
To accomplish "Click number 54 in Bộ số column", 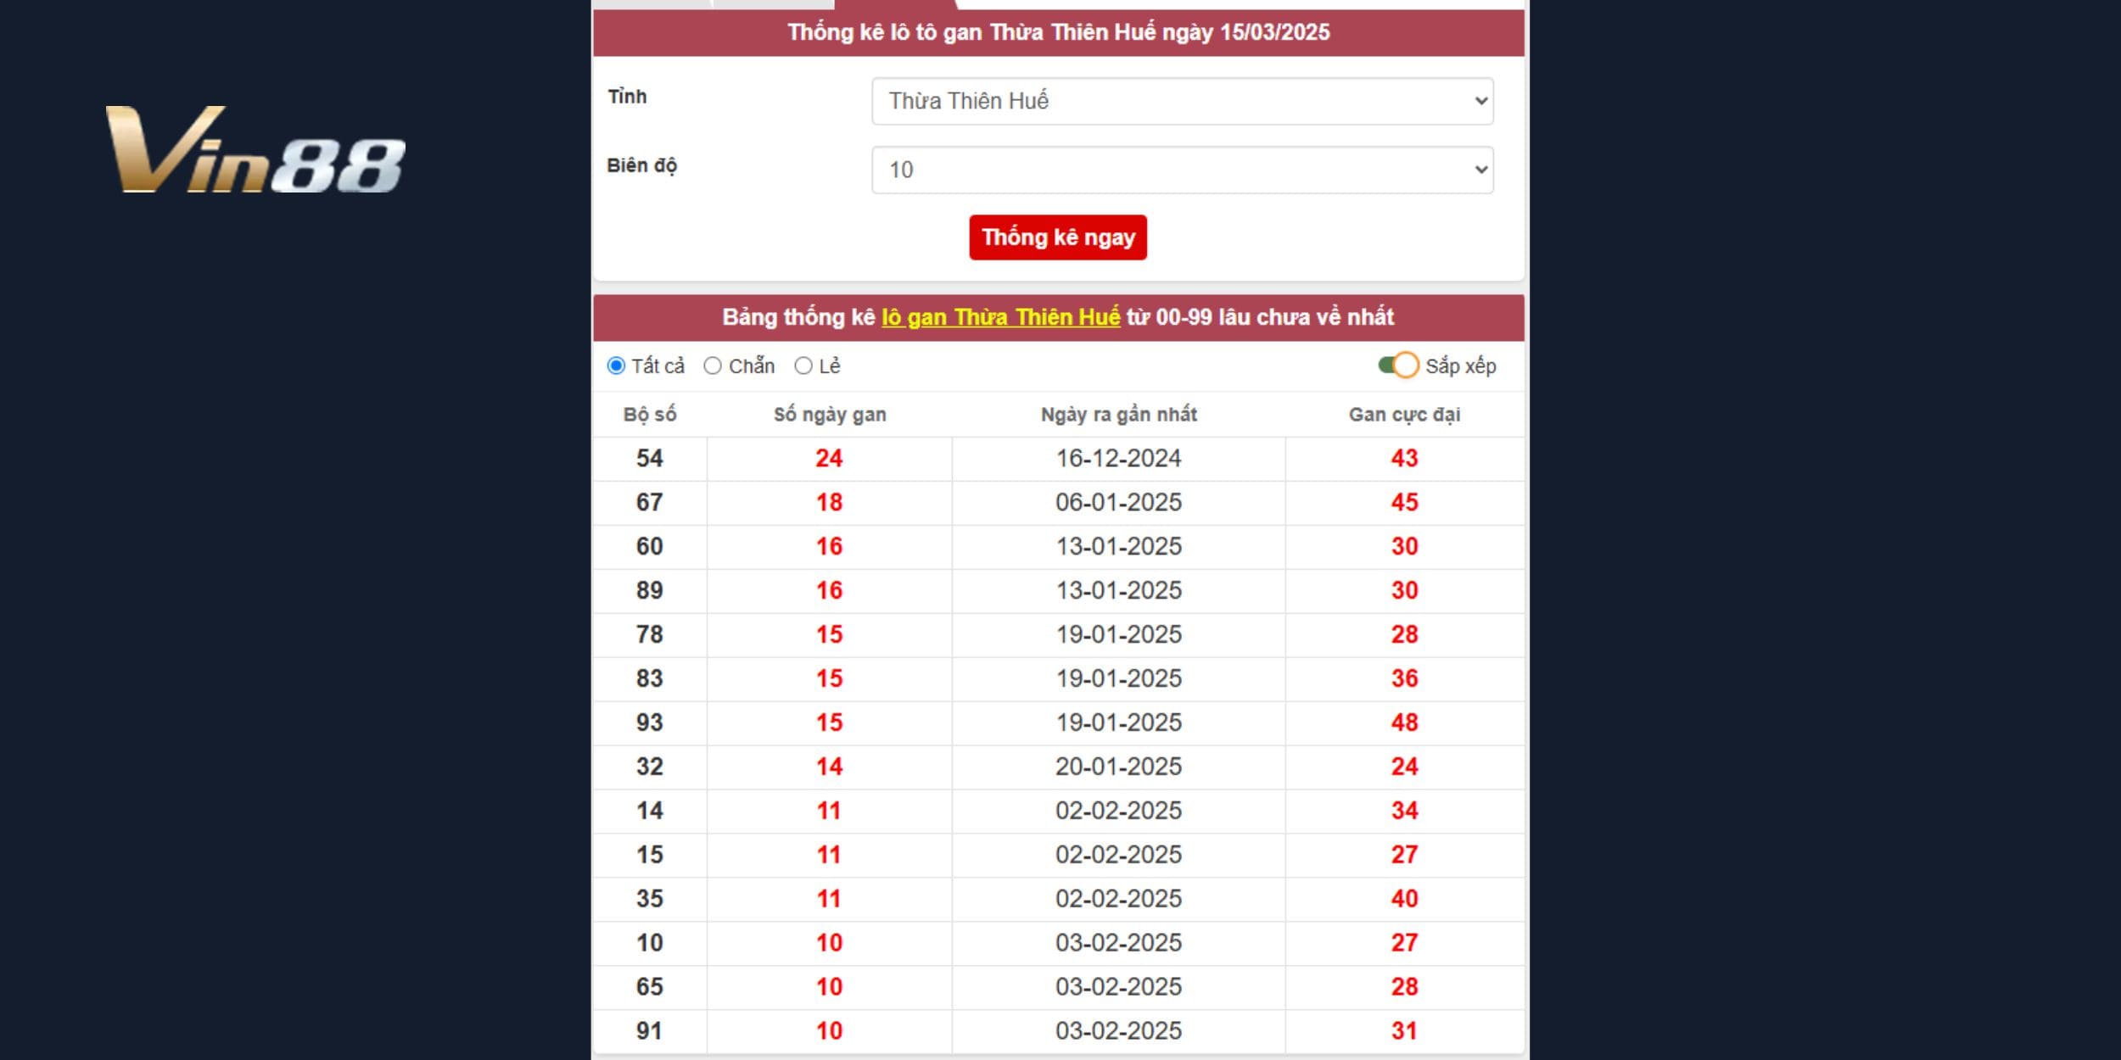I will [x=650, y=459].
